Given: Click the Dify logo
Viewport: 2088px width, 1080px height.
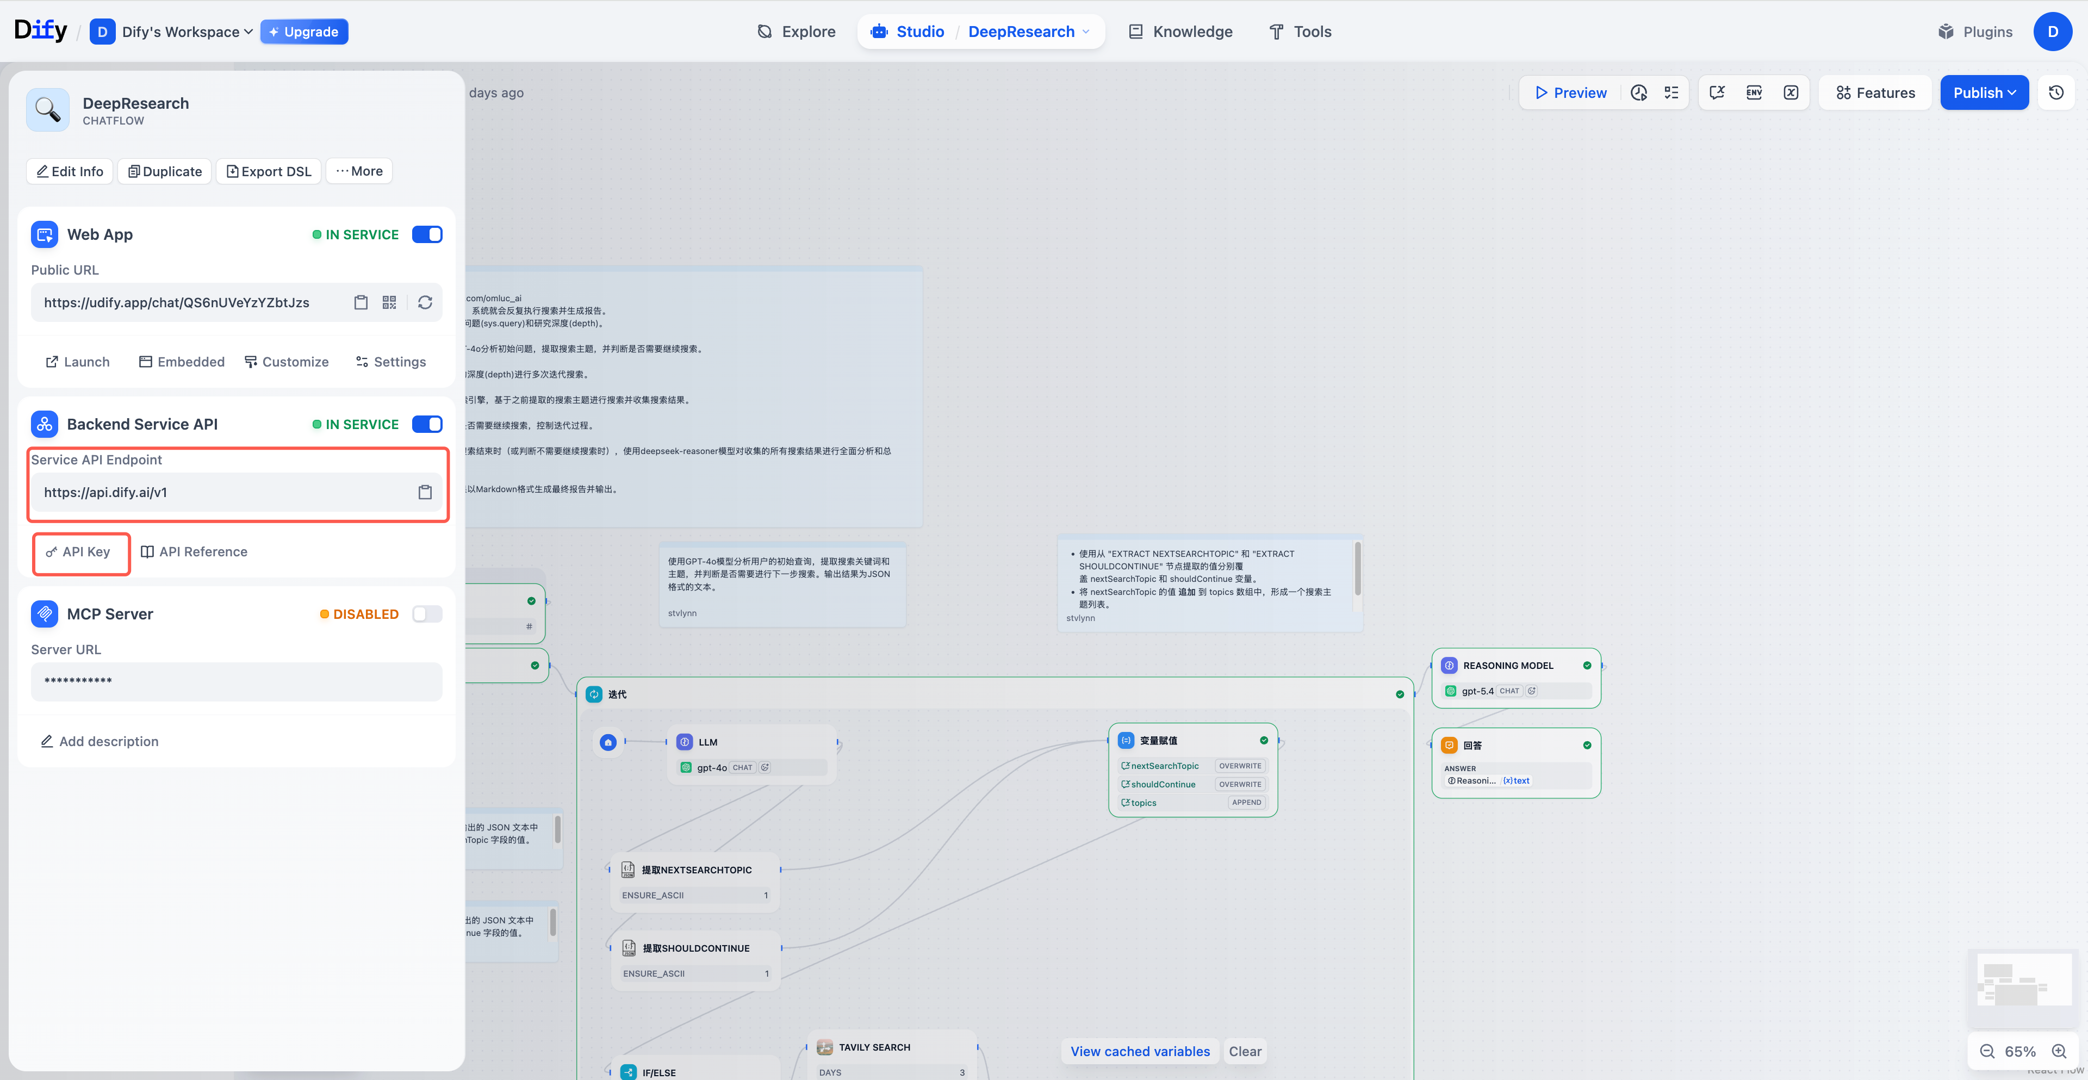Looking at the screenshot, I should [41, 31].
